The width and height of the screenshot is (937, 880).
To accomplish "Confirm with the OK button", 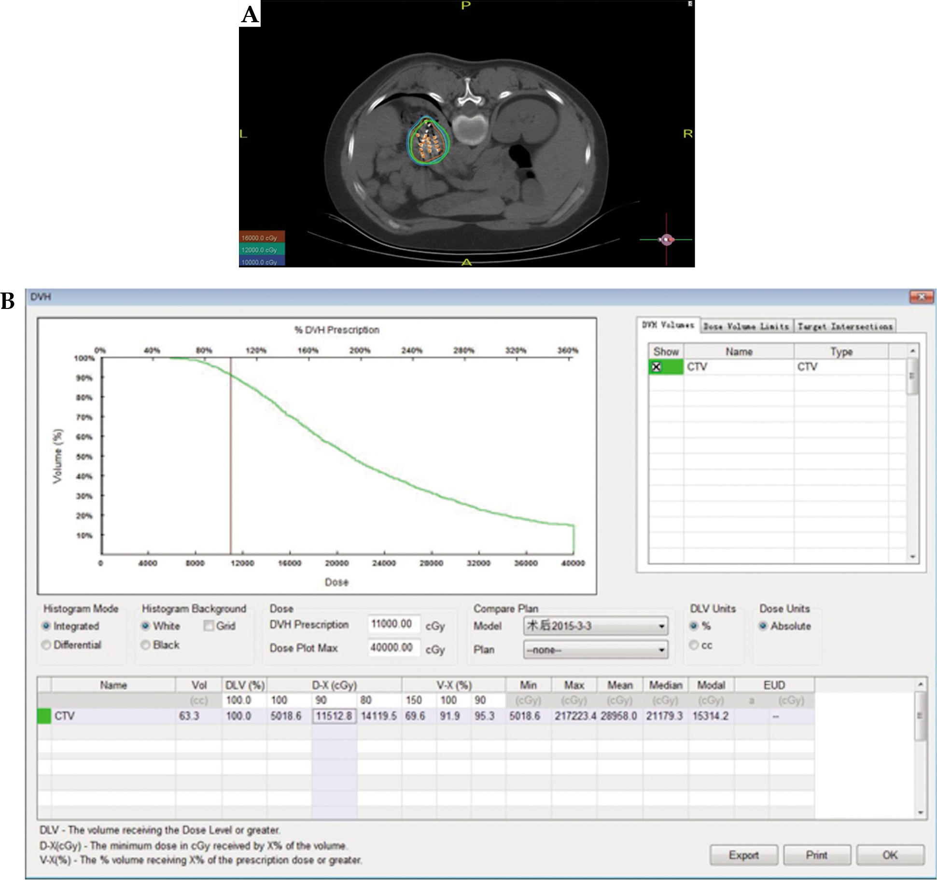I will pyautogui.click(x=890, y=855).
